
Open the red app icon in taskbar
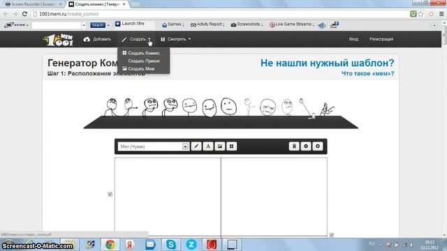[212, 245]
